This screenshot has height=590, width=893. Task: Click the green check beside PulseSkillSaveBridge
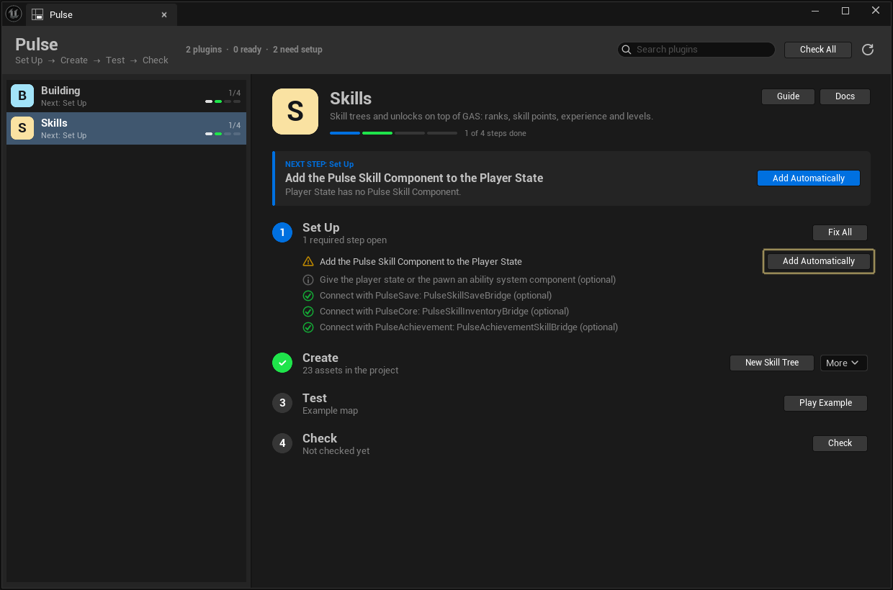[308, 296]
